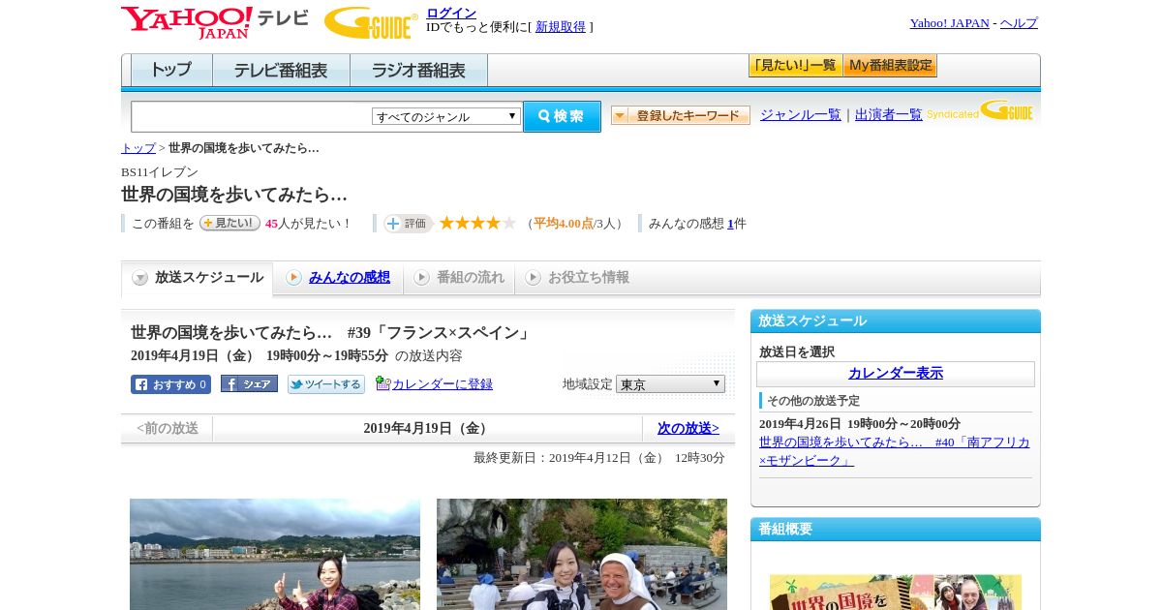Open photo of woman with nun
The height and width of the screenshot is (610, 1162).
click(582, 554)
